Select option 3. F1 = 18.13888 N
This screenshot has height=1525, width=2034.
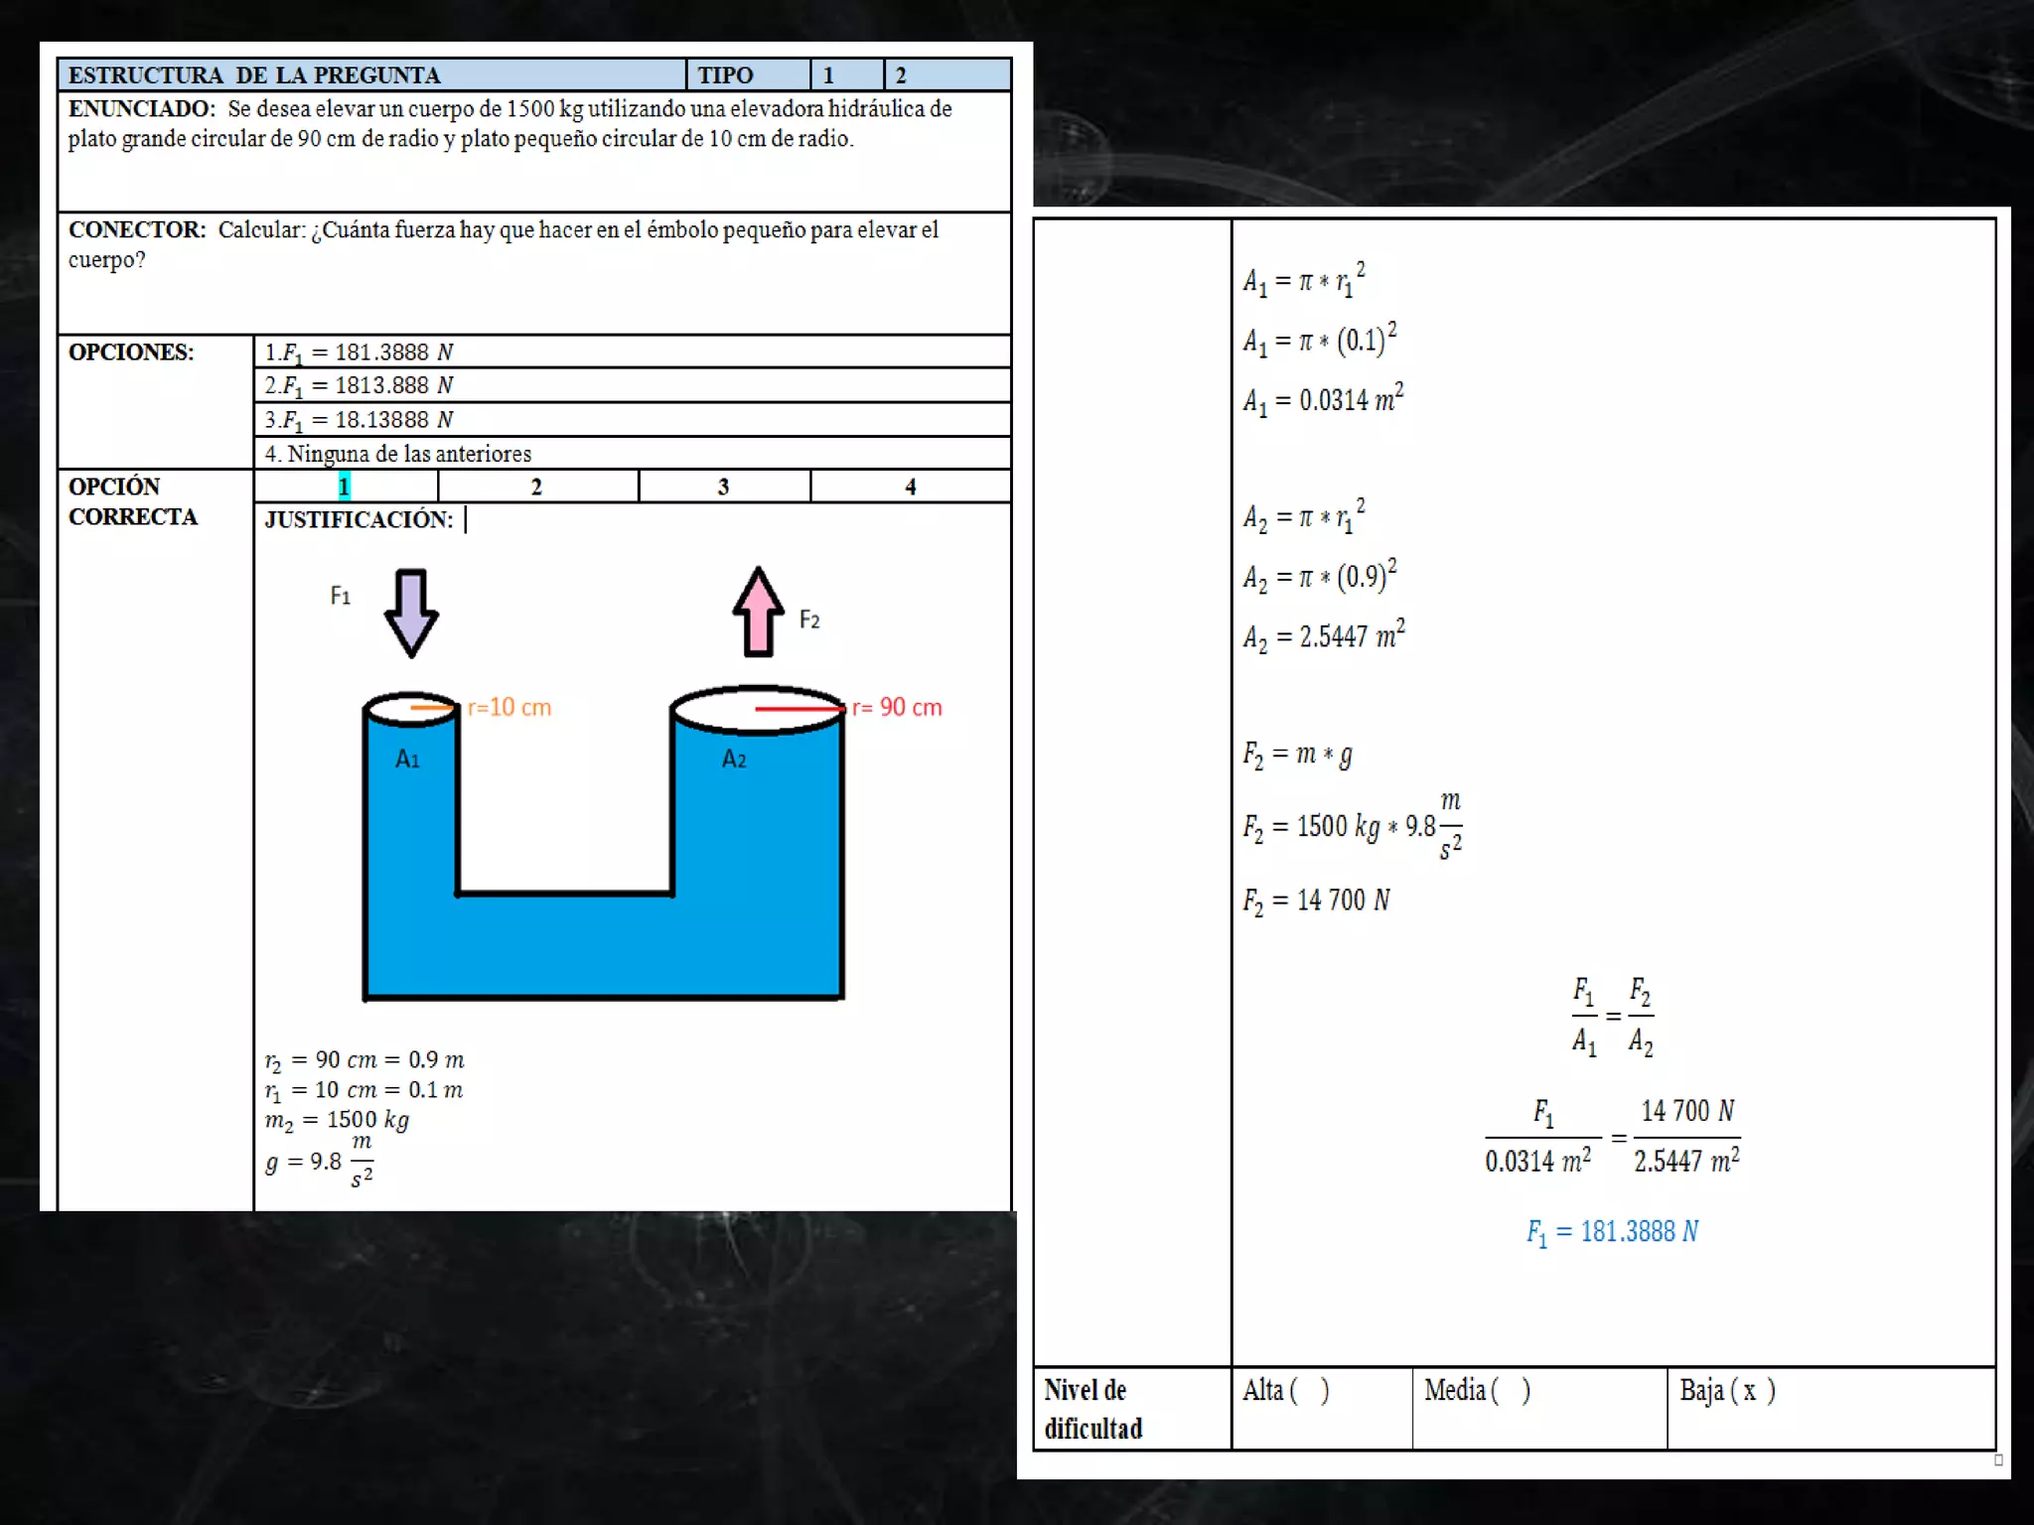click(x=359, y=420)
